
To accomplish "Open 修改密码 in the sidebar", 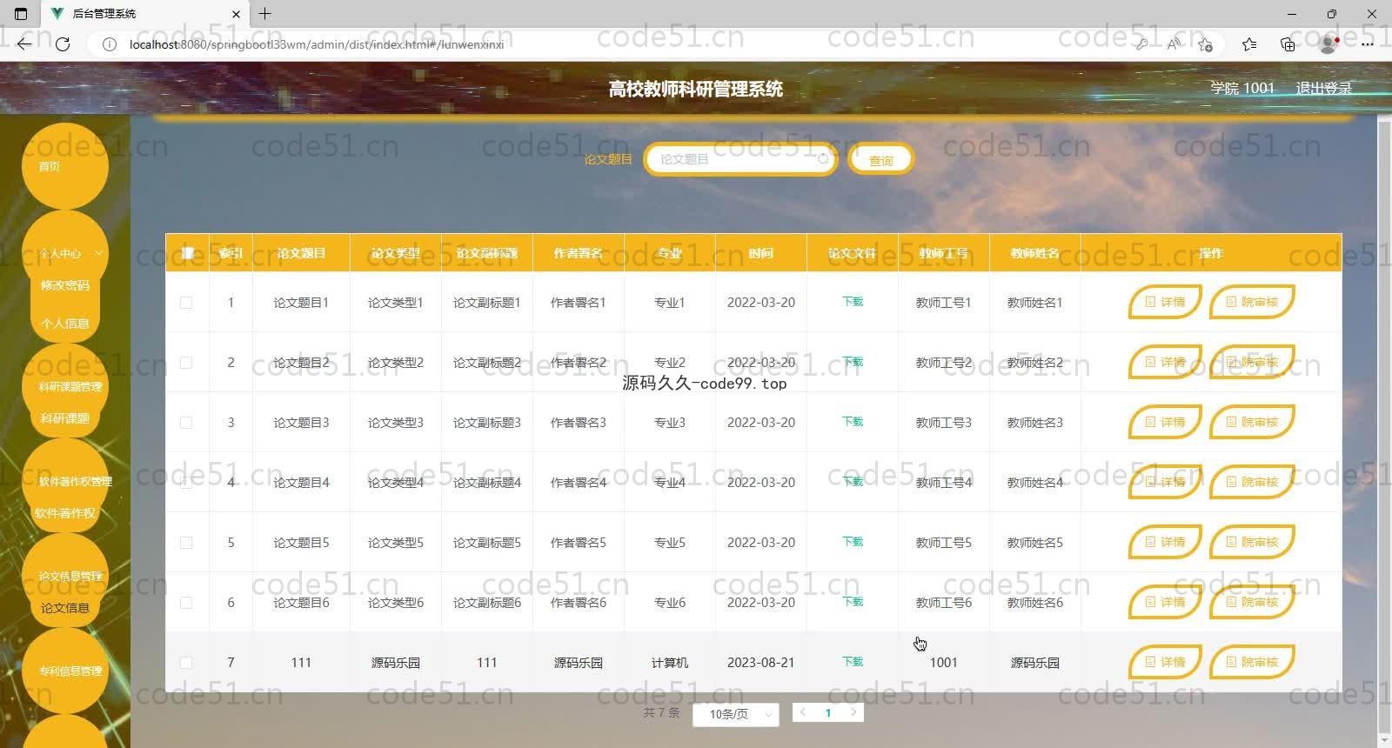I will click(65, 285).
